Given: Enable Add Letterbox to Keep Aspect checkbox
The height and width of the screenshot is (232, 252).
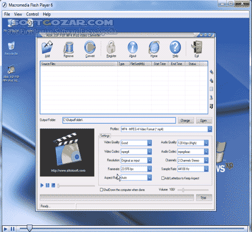Looking at the screenshot, I should click(x=163, y=178).
